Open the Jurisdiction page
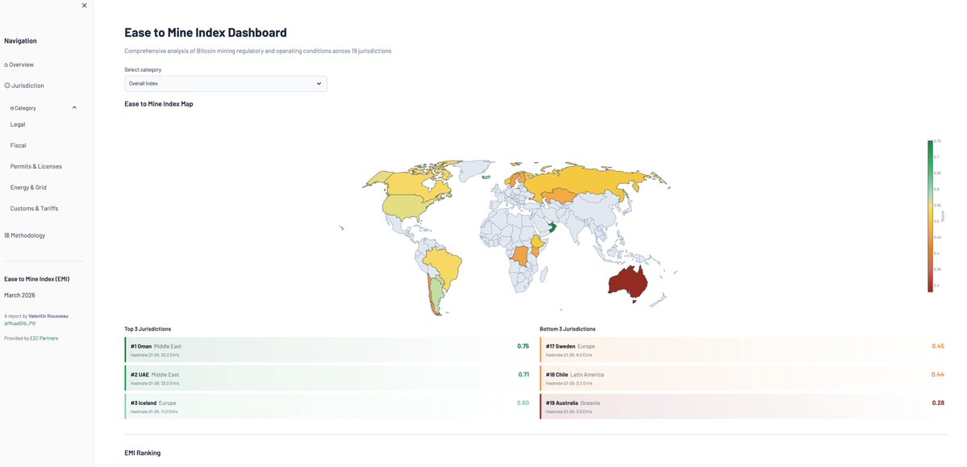Image resolution: width=967 pixels, height=467 pixels. (x=24, y=85)
